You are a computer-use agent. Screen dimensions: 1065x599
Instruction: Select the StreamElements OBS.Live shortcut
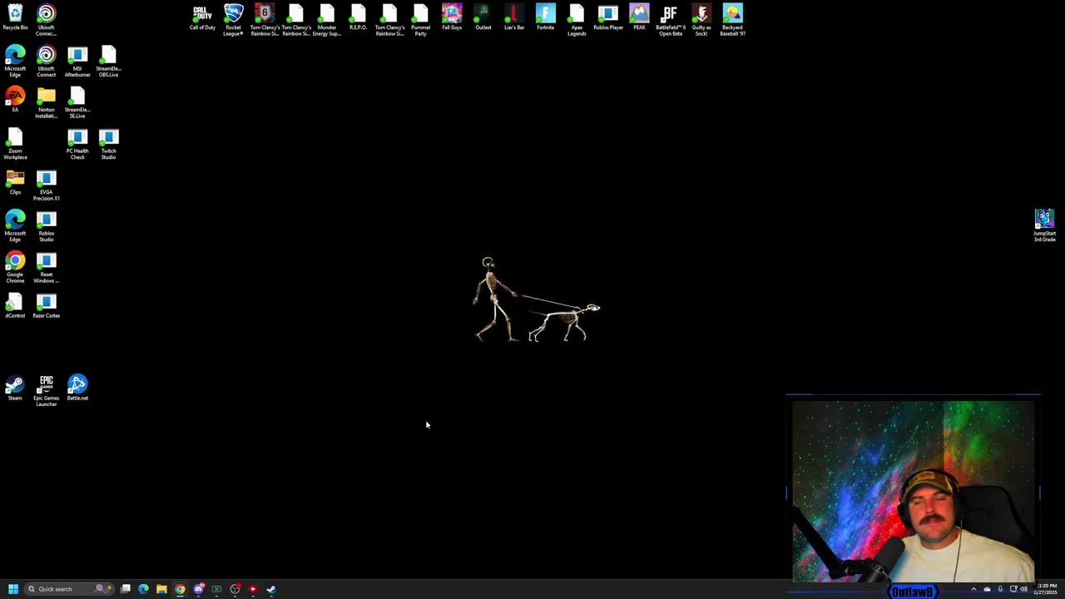[x=108, y=62]
